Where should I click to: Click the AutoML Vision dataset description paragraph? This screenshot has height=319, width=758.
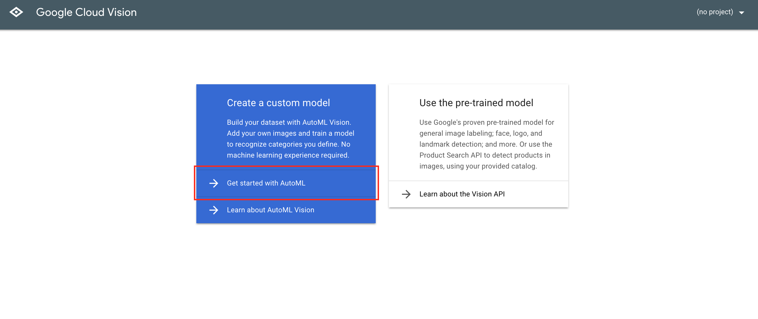pyautogui.click(x=290, y=139)
